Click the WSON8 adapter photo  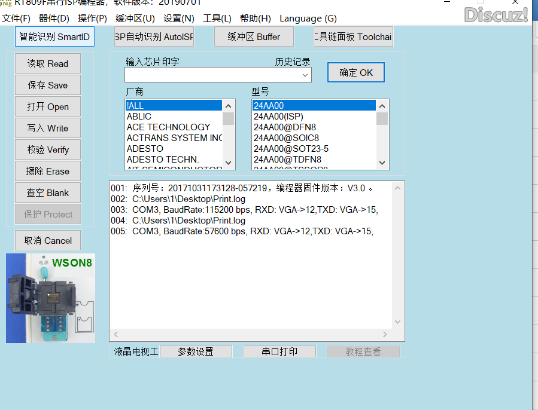pyautogui.click(x=50, y=298)
